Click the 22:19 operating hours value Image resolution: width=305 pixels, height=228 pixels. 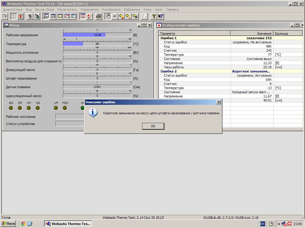[x=268, y=67]
